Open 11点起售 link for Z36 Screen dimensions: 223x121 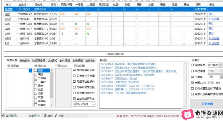click(x=214, y=43)
